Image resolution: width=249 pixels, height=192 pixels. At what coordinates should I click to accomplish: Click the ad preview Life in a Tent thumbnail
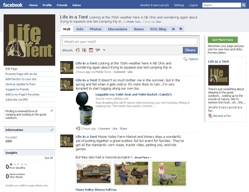click(219, 75)
